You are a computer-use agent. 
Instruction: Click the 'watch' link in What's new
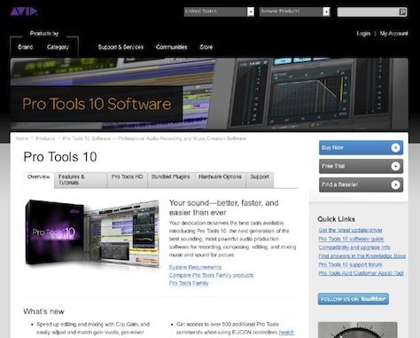286,332
